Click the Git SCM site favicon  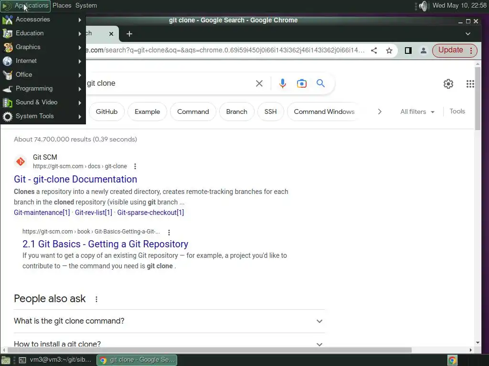20,162
